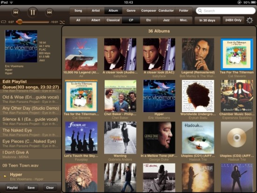Skip to the next track
Image resolution: width=257 pixels, height=193 pixels.
[50, 12]
